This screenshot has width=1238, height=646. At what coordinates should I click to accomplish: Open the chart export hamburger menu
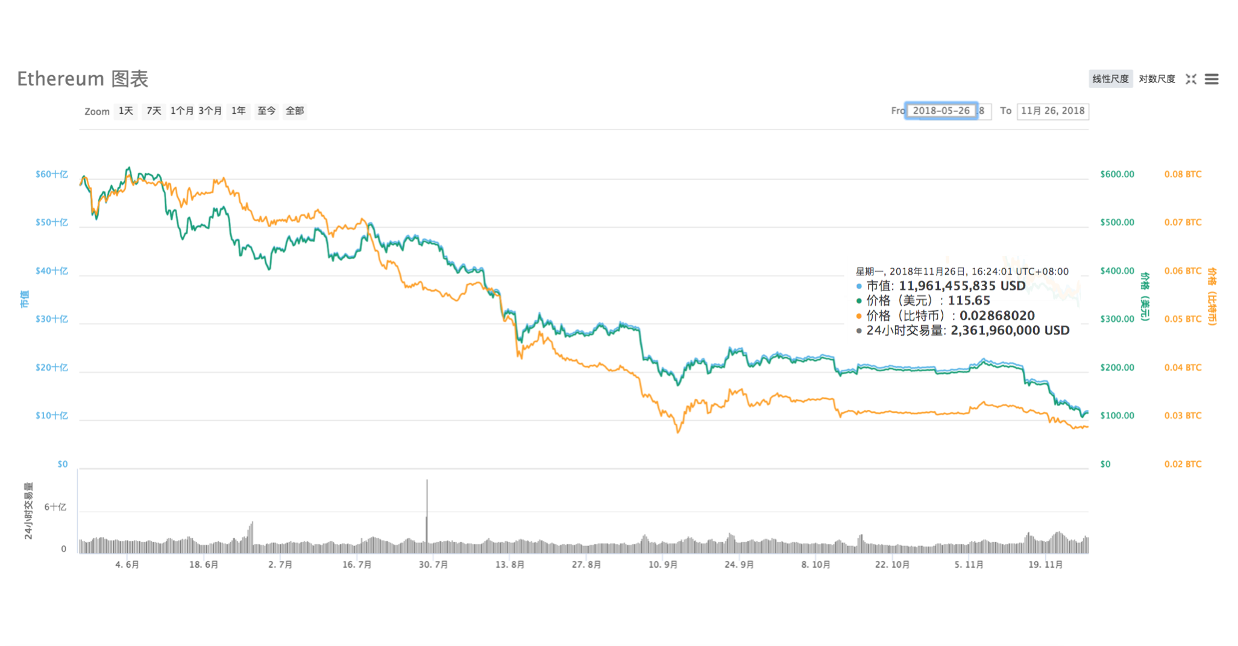pos(1211,79)
